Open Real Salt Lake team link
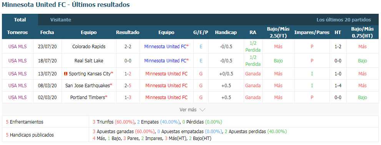This screenshot has width=381, height=145. (x=89, y=61)
